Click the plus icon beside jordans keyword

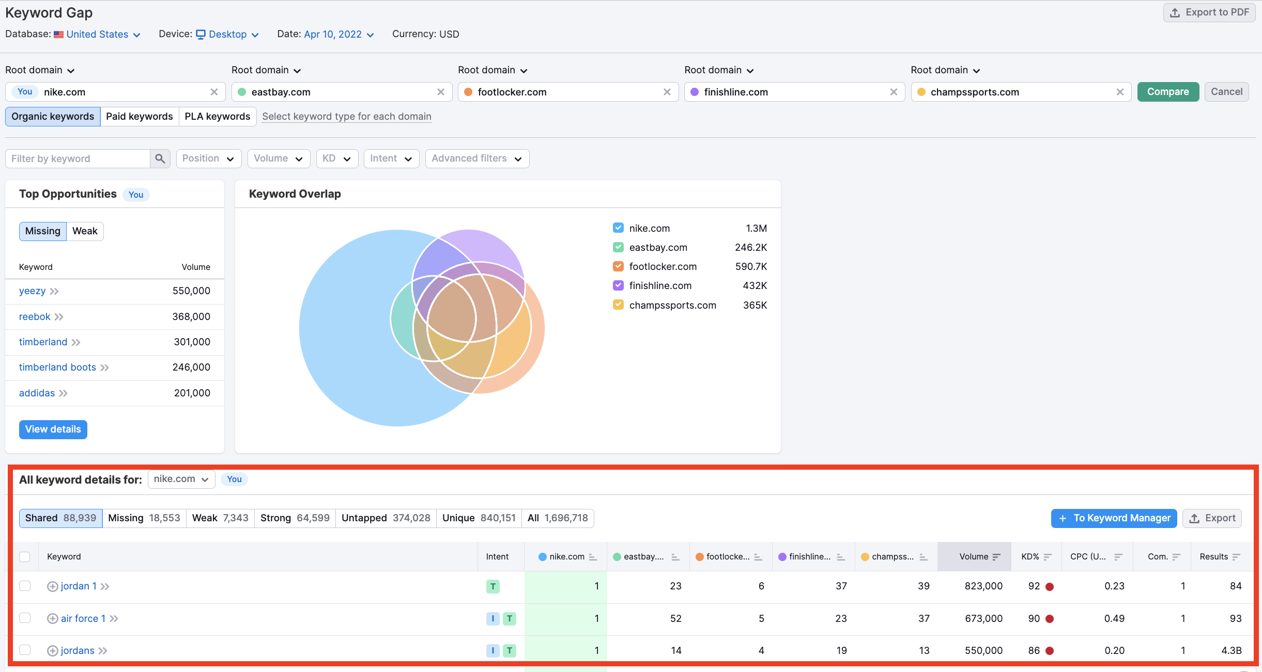[x=52, y=650]
